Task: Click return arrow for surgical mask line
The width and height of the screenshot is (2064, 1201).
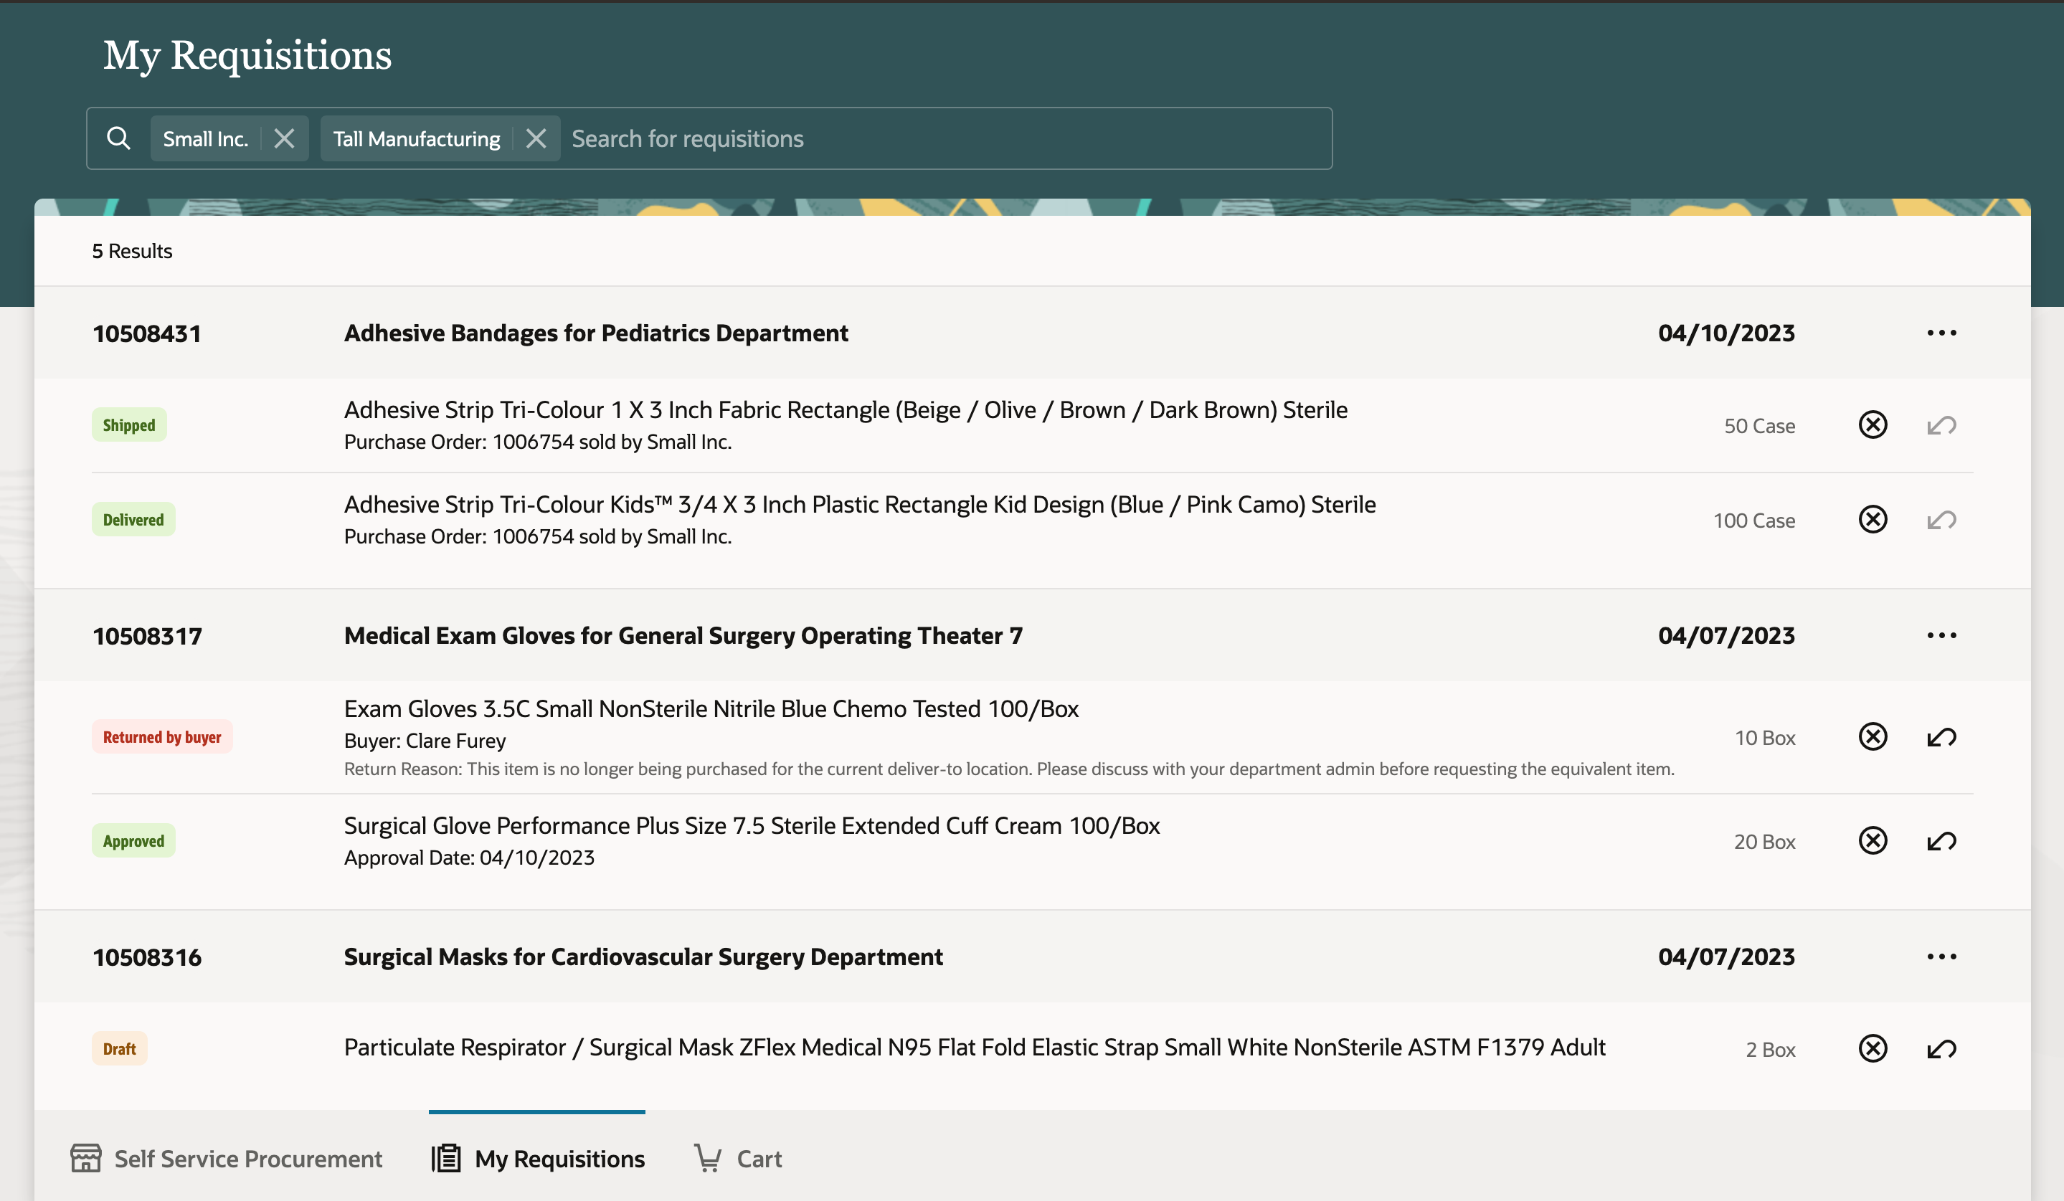Action: pos(1941,1050)
